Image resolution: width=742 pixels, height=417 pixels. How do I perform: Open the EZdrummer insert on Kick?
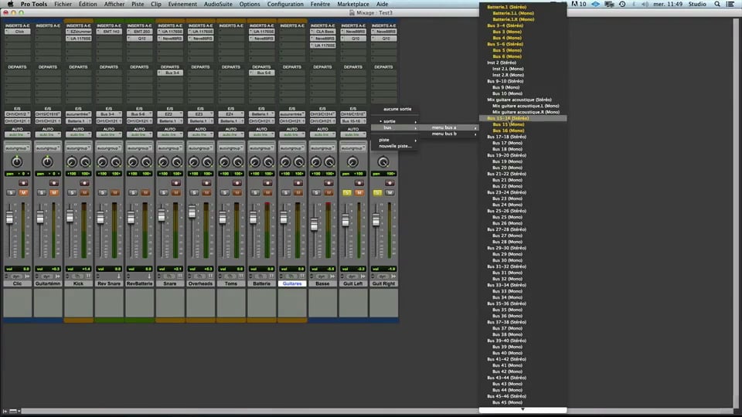click(x=79, y=32)
